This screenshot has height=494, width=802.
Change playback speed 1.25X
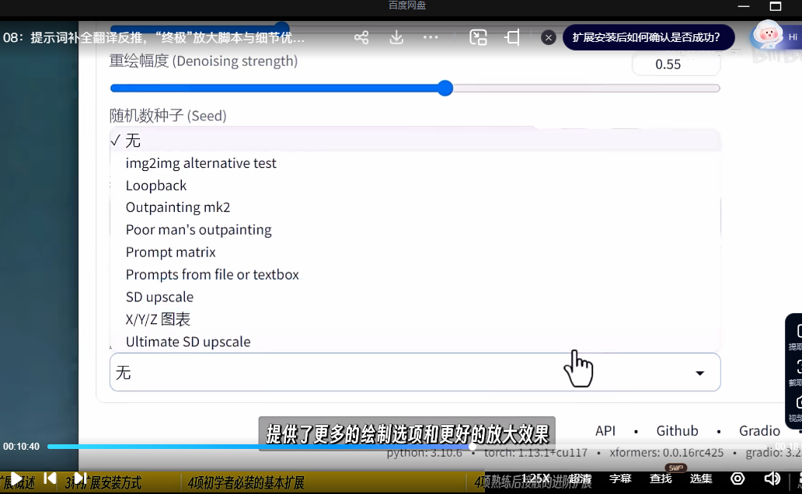click(x=535, y=478)
